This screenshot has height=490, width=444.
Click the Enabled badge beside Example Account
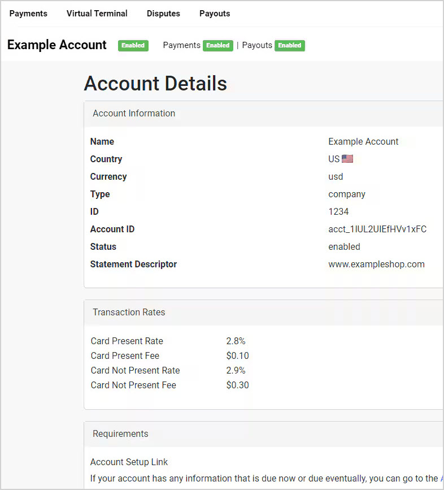coord(133,46)
